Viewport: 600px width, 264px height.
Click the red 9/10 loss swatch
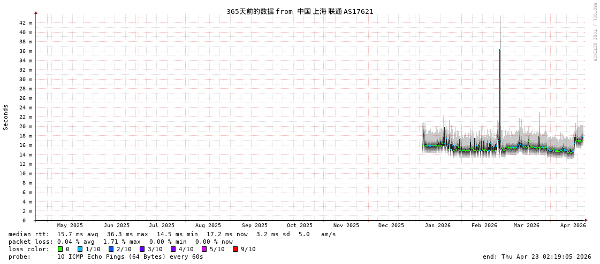click(235, 249)
